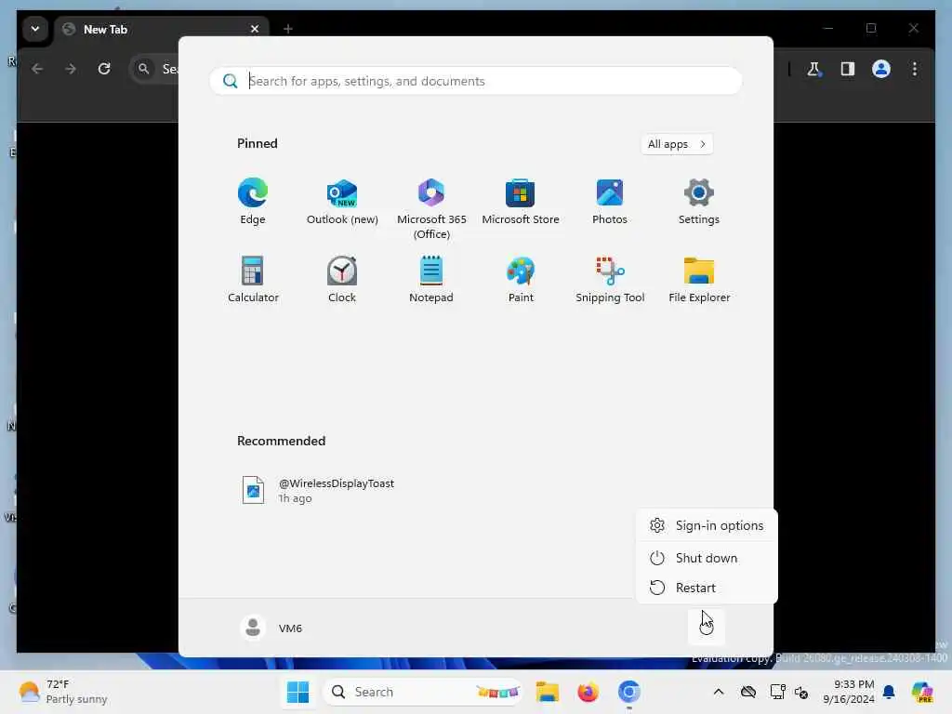Launch Notepad from Start menu

(431, 279)
